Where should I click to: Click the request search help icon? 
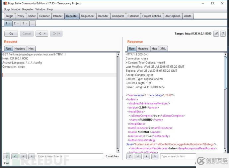6,156
